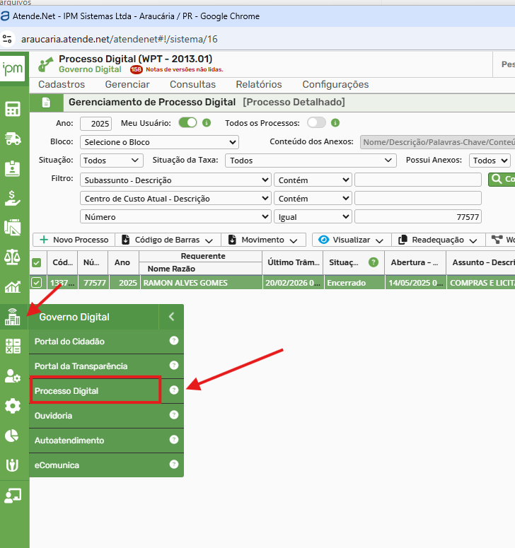Open the math operations grid icon
Viewport: 515px width, 548px height.
tap(13, 346)
